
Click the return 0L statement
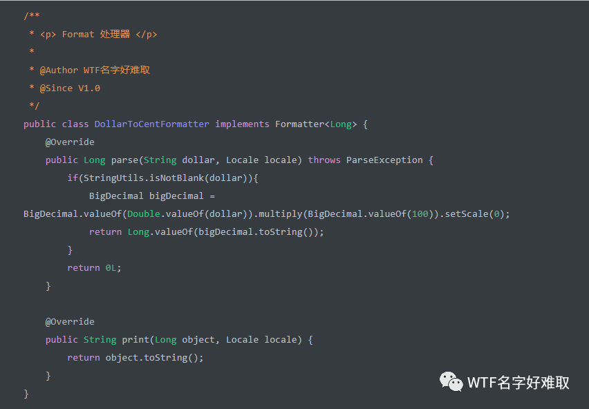pos(94,268)
